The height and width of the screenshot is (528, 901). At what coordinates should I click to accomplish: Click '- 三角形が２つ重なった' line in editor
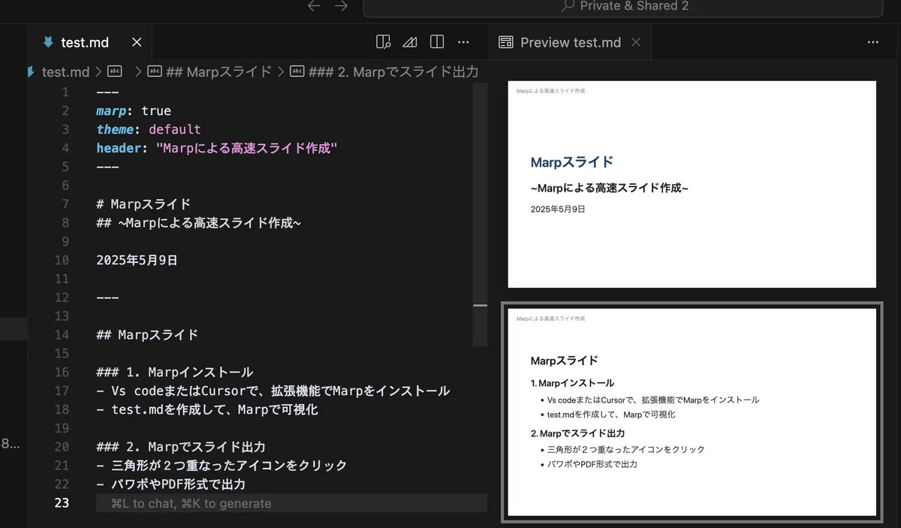222,466
